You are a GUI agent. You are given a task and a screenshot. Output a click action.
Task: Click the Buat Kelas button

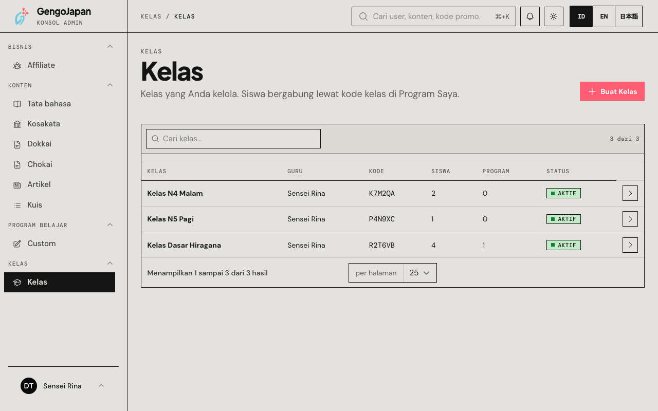pos(612,91)
